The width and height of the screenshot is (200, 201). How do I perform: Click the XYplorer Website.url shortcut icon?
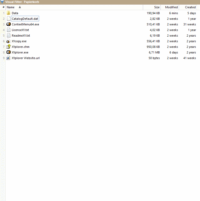9,58
